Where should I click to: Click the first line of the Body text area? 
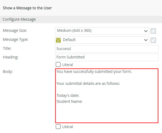[94, 72]
